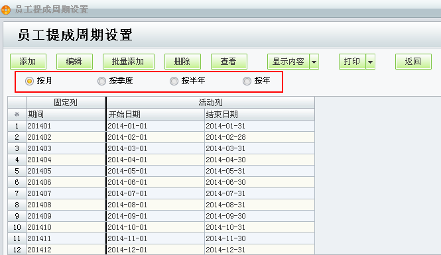Image resolution: width=441 pixels, height=255 pixels.
Task: Click the 活动列 column group header
Action: tap(210, 103)
